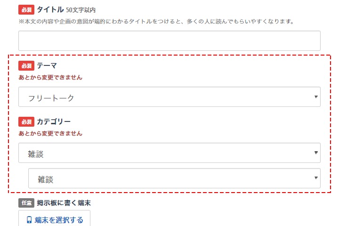Open the first カテゴリー dropdown showing 雑談
This screenshot has height=226, width=339.
(x=169, y=153)
